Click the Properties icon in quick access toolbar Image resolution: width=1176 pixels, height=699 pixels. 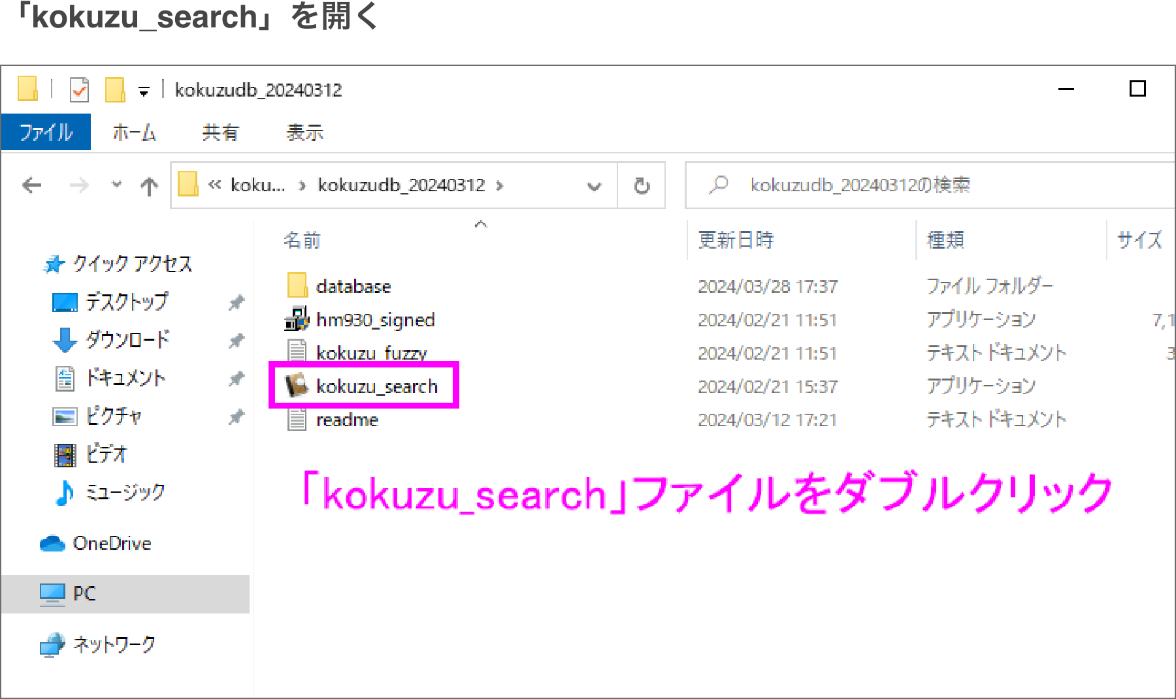coord(79,89)
